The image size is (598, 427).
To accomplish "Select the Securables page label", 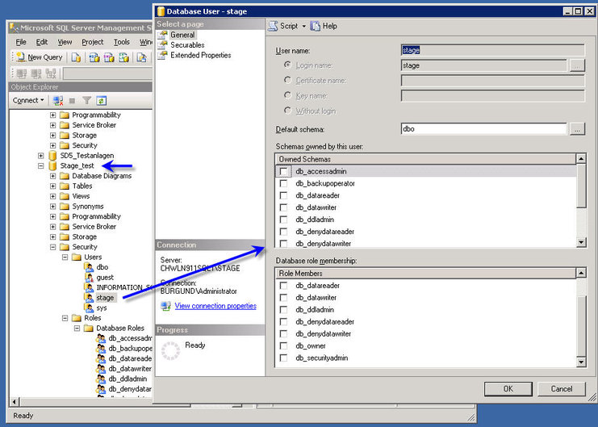I will pyautogui.click(x=187, y=45).
